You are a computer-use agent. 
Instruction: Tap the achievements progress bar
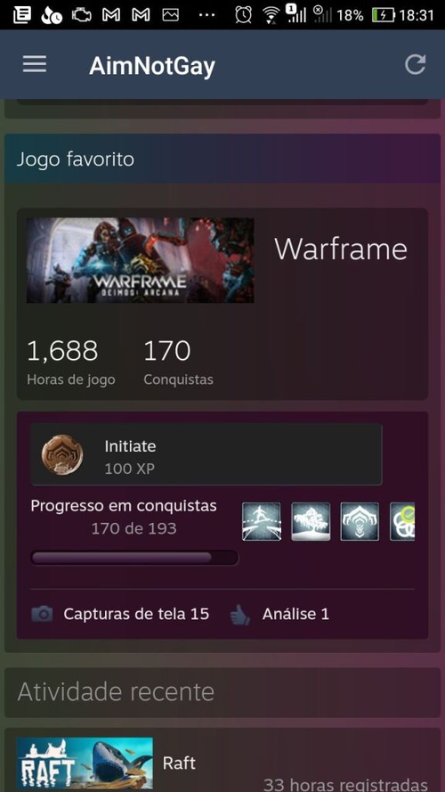(134, 557)
